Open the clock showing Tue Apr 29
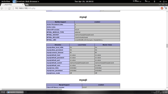This screenshot has height=94, width=168. 84,2
